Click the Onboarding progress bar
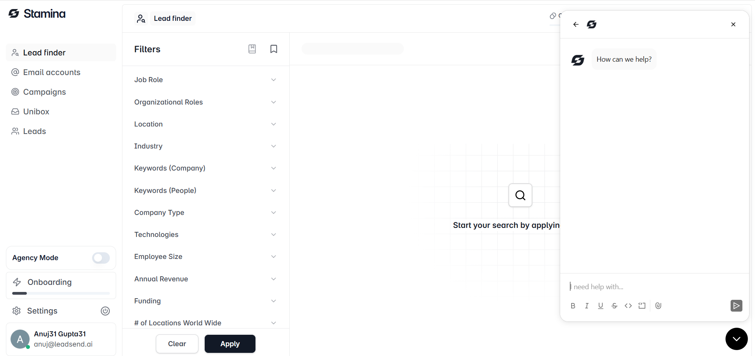Screen dimensions: 755x356 (61, 293)
